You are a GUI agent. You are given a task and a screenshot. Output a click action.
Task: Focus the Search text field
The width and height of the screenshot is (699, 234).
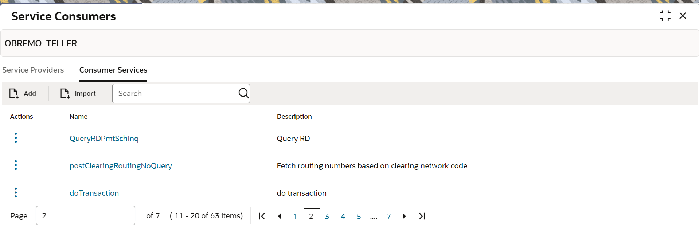[175, 94]
